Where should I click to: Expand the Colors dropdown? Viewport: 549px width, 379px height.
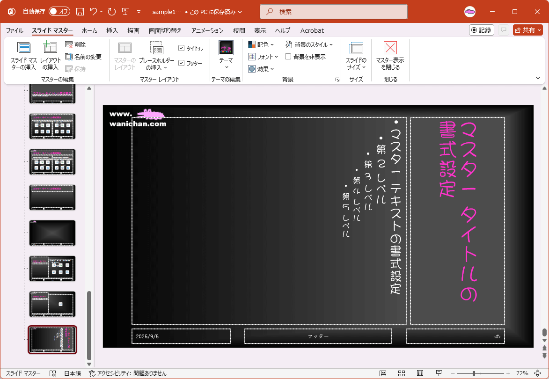pos(261,45)
